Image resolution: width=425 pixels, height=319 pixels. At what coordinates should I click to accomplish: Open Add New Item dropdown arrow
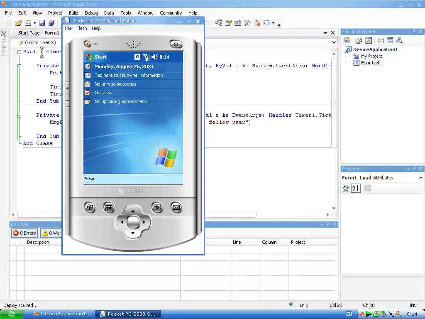pos(34,23)
